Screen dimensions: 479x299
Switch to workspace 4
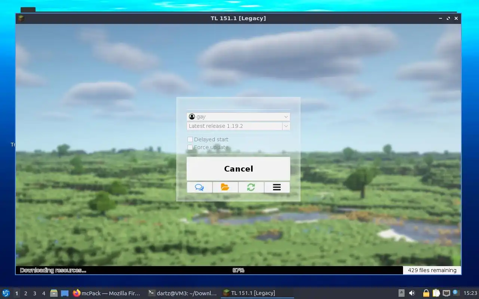click(x=43, y=293)
